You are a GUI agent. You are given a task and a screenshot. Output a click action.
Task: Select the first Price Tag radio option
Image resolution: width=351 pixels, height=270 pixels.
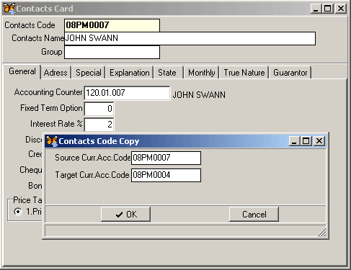(x=18, y=212)
